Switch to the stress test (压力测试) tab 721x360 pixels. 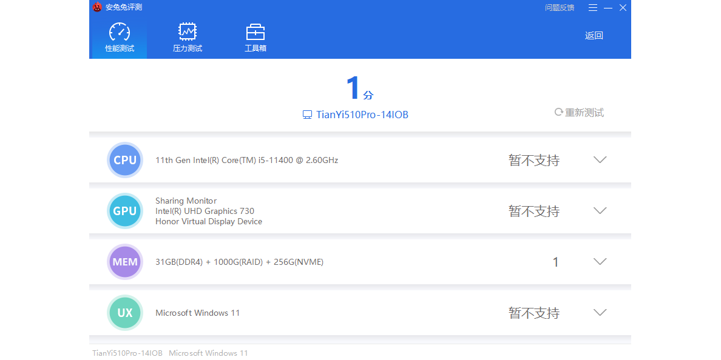(x=188, y=38)
